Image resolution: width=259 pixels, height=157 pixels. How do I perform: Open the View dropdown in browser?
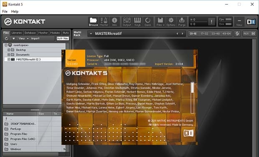click(23, 38)
